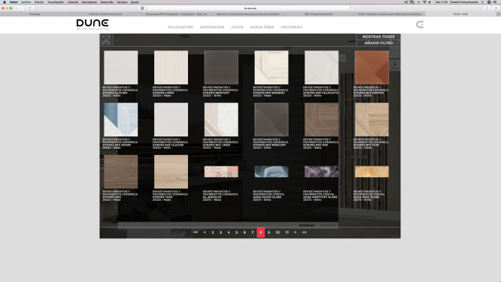
Task: Go to next page arrow
Action: pos(295,232)
